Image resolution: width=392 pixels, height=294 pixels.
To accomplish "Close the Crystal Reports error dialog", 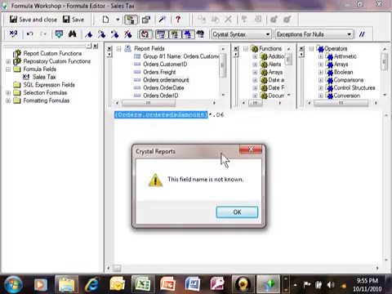I will (x=251, y=149).
